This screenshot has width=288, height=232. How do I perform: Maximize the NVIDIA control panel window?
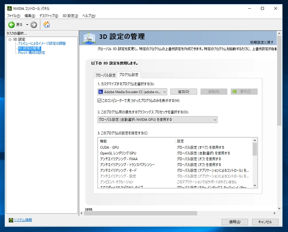[263, 8]
